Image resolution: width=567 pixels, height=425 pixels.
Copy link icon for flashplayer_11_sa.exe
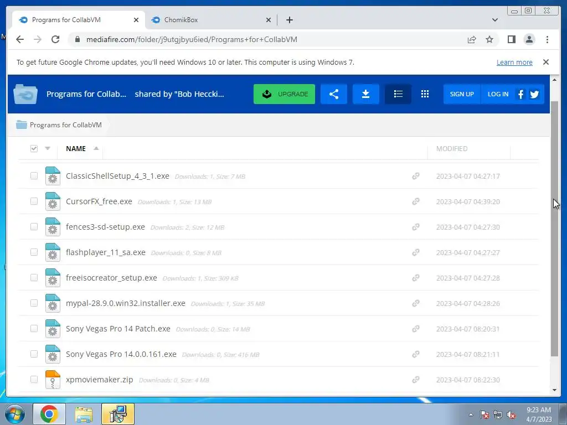[416, 252]
